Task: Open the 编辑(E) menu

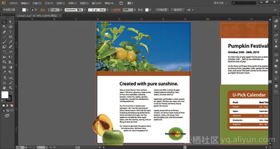Action: [25, 3]
